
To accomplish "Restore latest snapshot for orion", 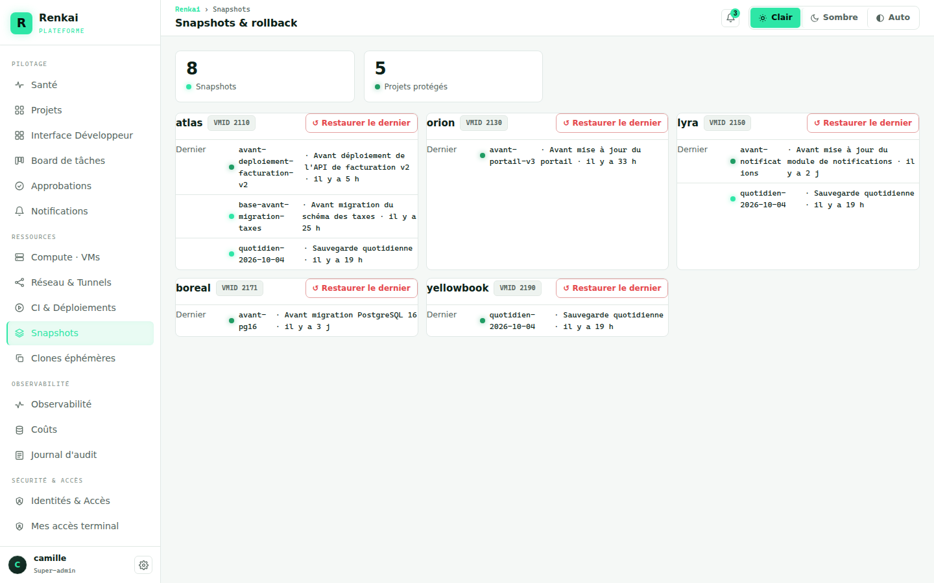I will [x=612, y=123].
